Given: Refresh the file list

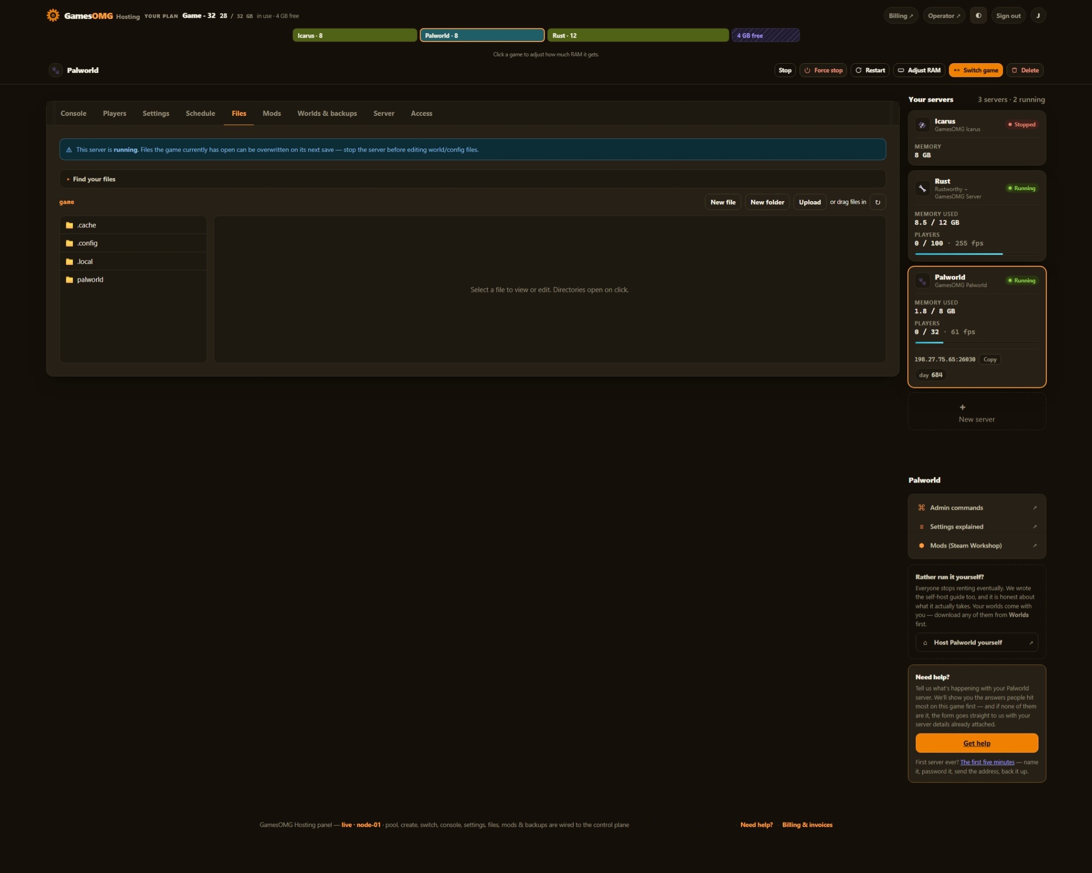Looking at the screenshot, I should (878, 202).
